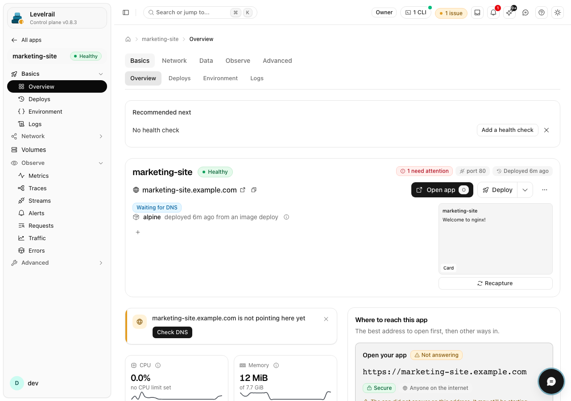Click the Check DNS button
The width and height of the screenshot is (571, 401).
coord(172,332)
